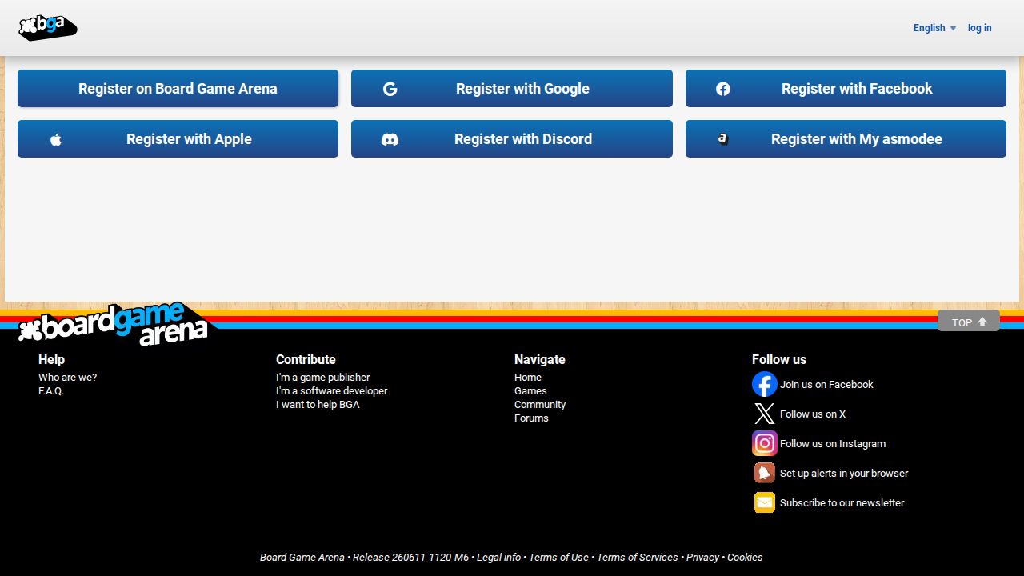The height and width of the screenshot is (576, 1024).
Task: Click Set up alerts in your browser
Action: (x=844, y=474)
